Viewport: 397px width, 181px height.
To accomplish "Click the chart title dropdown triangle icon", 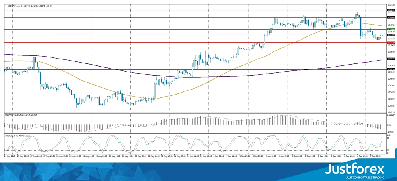I will (x=6, y=6).
